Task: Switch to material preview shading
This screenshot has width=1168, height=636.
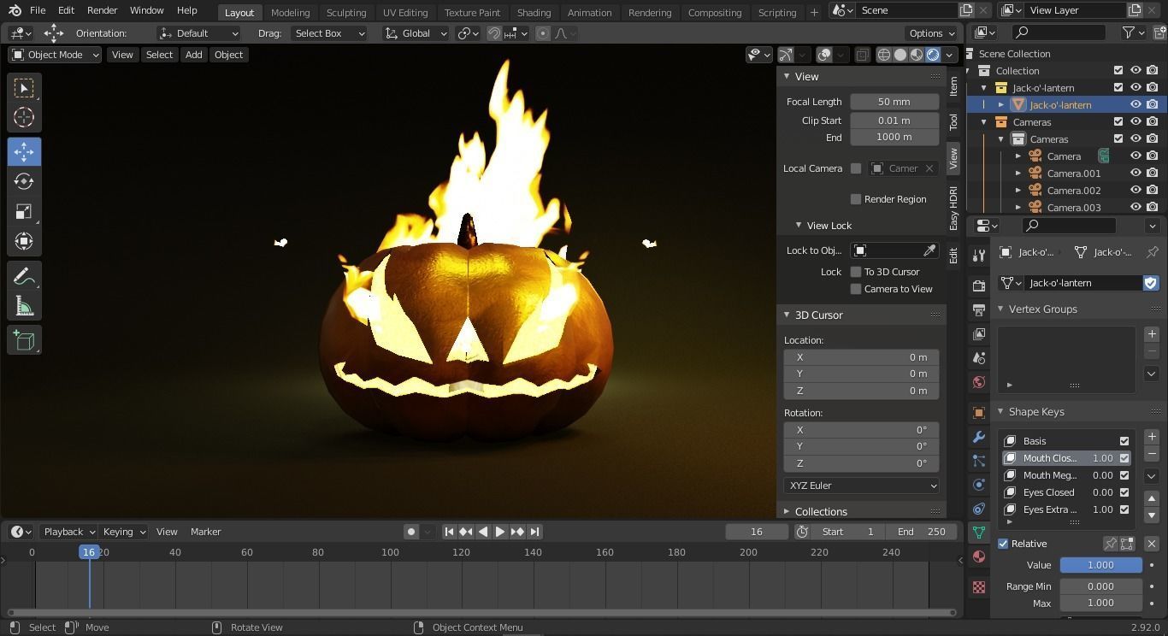Action: click(x=917, y=55)
